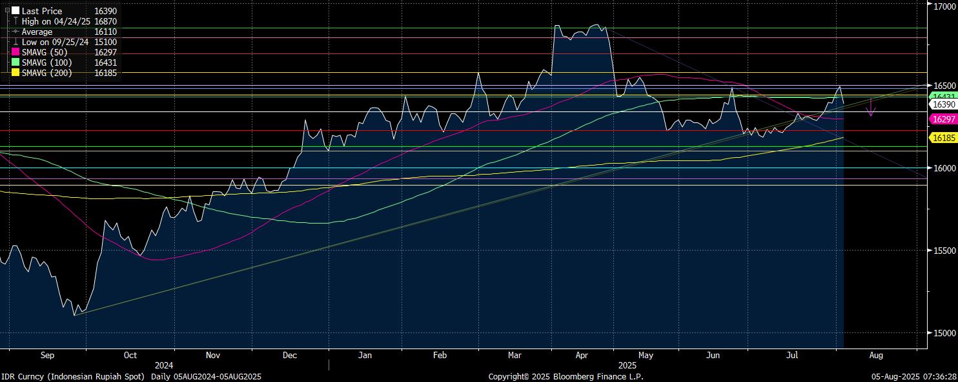The height and width of the screenshot is (382, 958).
Task: Select the magenta SMAVG (50) swatch
Action: pos(15,53)
